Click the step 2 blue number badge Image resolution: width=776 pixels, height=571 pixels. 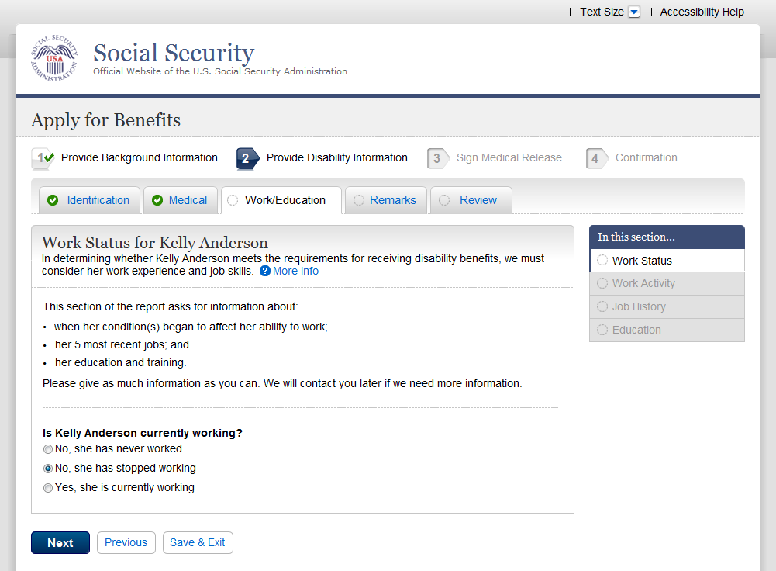246,158
